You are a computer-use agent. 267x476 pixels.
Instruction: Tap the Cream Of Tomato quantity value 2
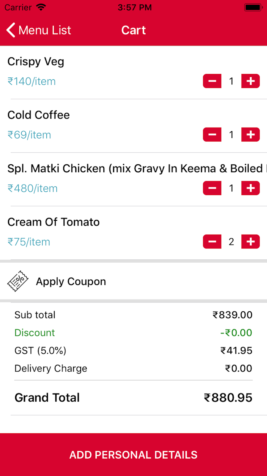(231, 242)
